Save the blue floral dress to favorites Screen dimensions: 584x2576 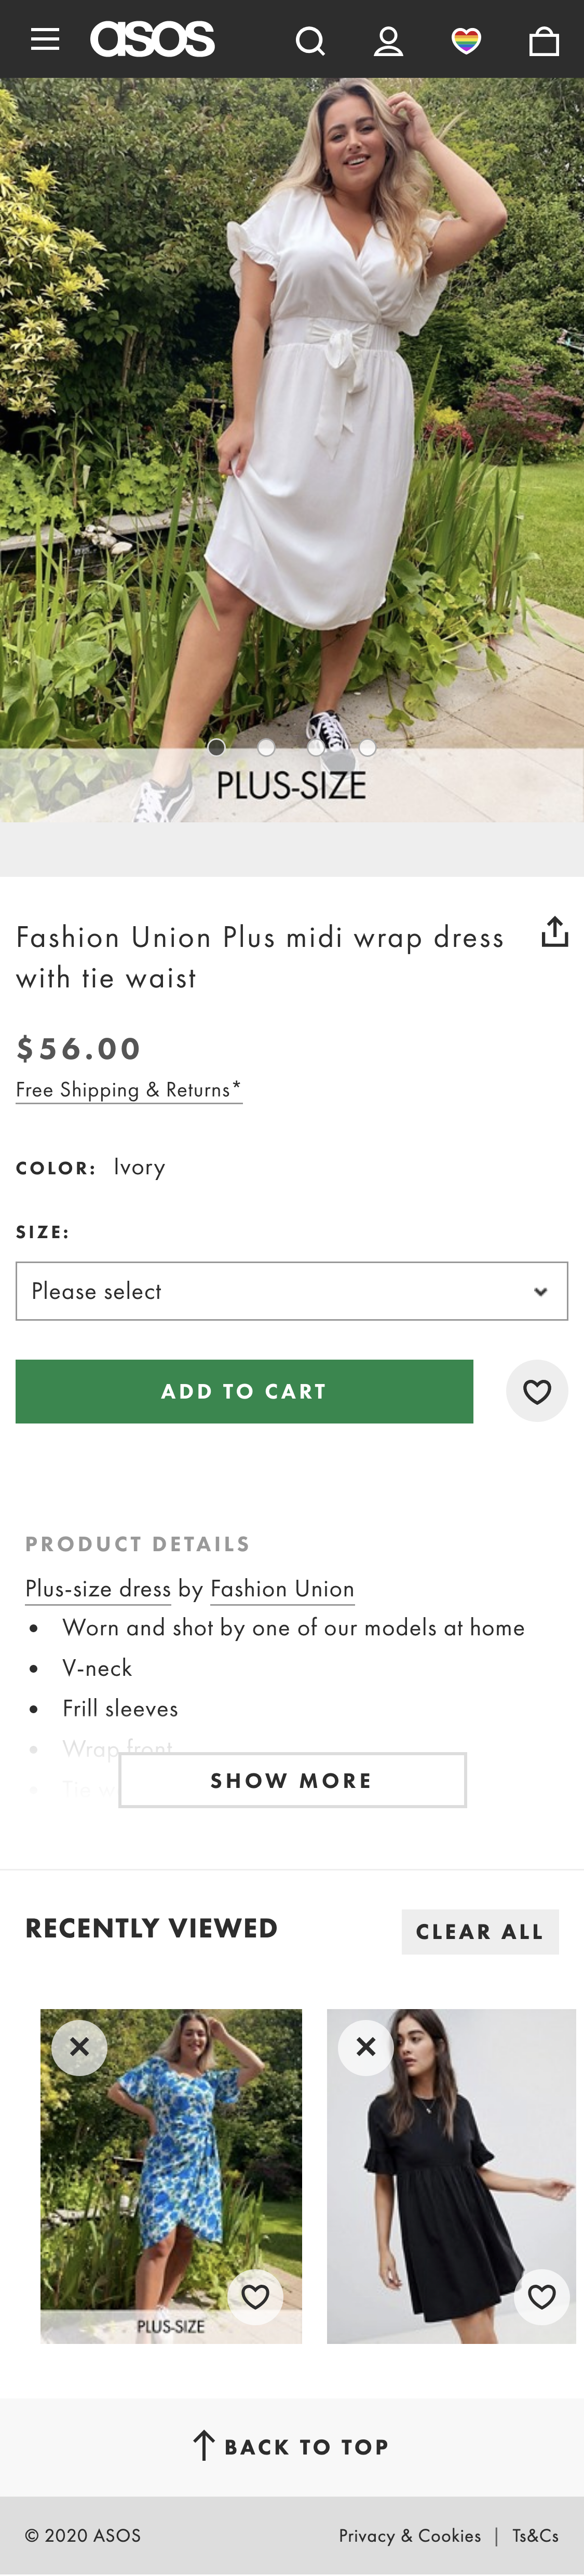[255, 2297]
